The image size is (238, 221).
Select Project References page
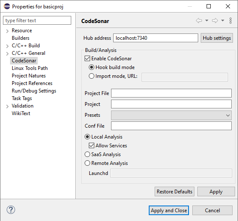[x=32, y=83]
